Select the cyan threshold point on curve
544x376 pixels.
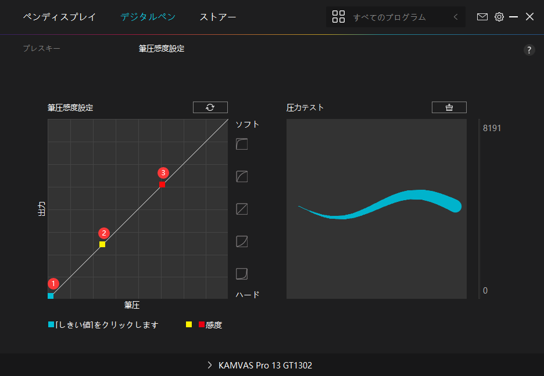51,296
